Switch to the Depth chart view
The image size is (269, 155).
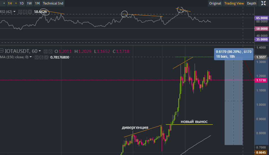tap(252, 3)
